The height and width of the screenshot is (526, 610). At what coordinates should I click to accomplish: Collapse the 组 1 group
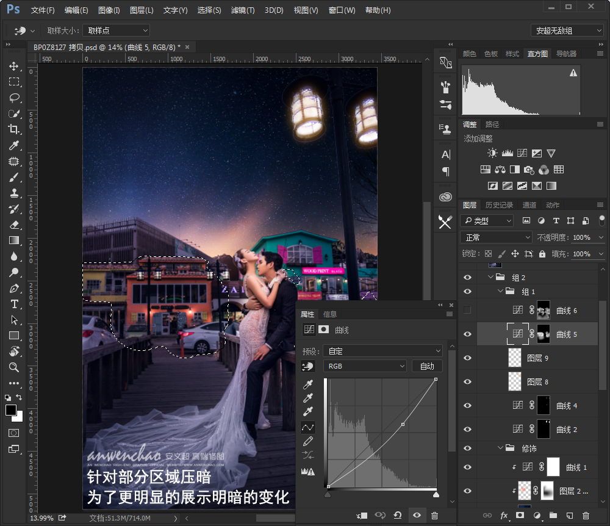coord(500,291)
